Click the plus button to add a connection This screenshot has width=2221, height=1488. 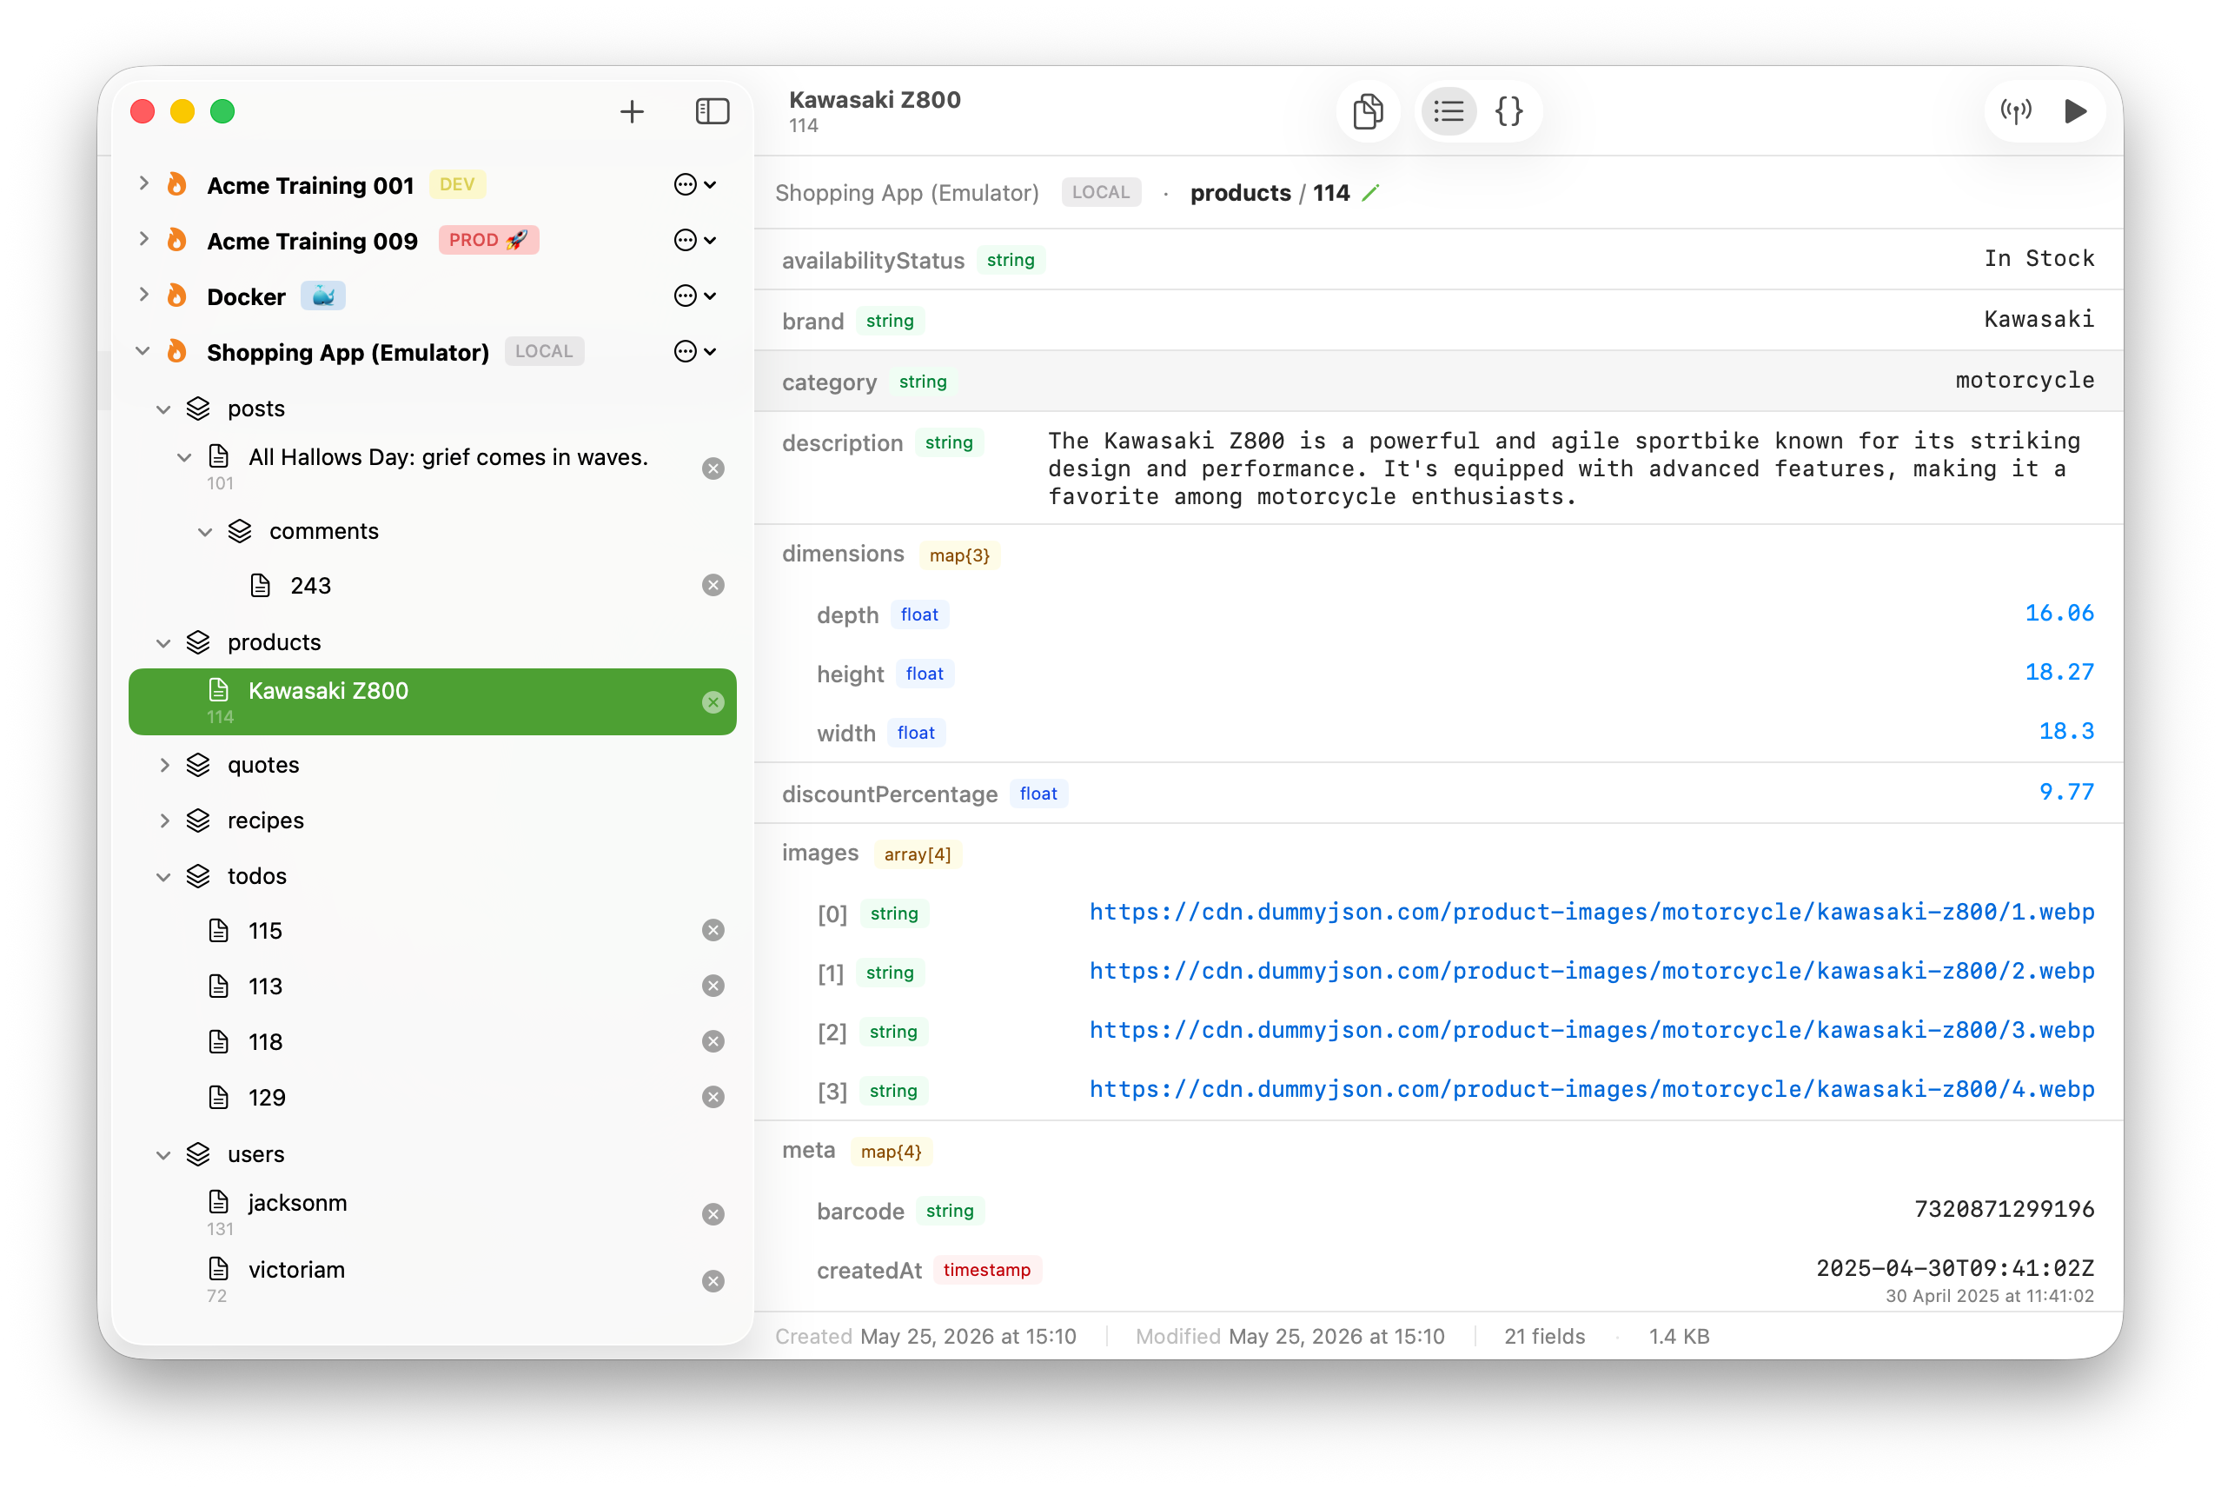click(632, 112)
